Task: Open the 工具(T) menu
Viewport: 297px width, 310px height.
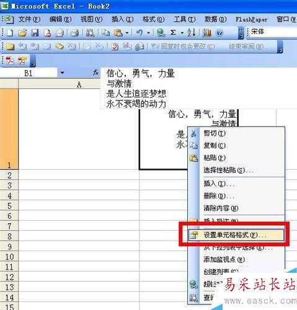Action: tap(184, 19)
